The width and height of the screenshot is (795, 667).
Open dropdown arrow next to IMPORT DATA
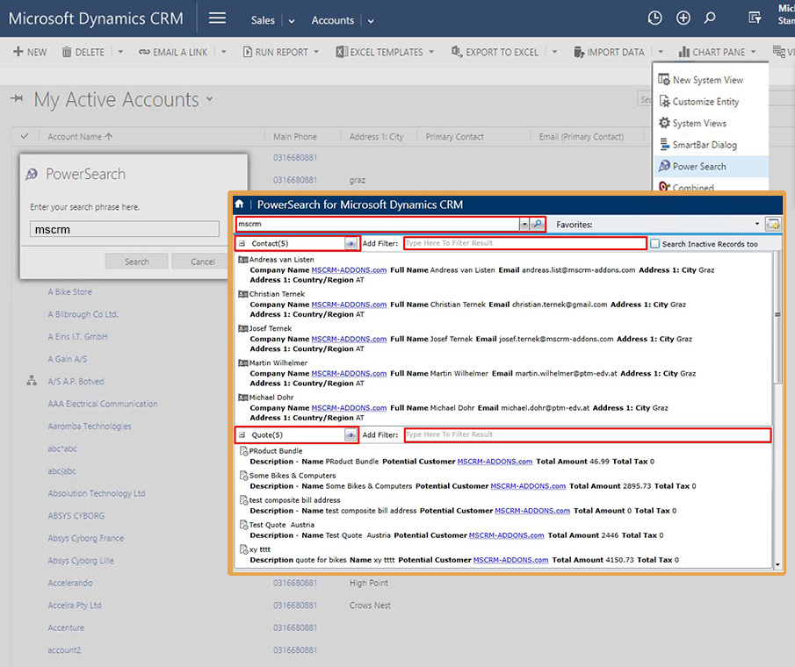660,52
